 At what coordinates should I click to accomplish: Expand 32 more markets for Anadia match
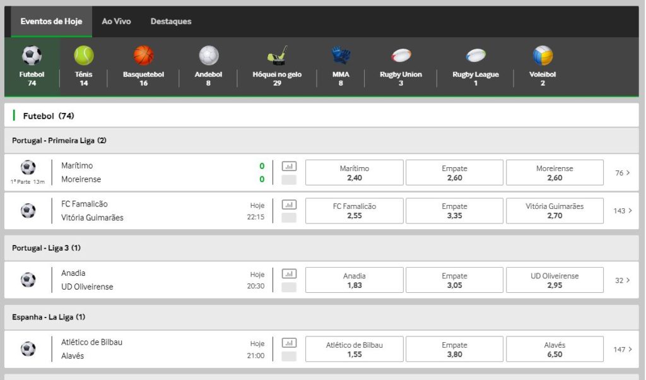pyautogui.click(x=623, y=280)
